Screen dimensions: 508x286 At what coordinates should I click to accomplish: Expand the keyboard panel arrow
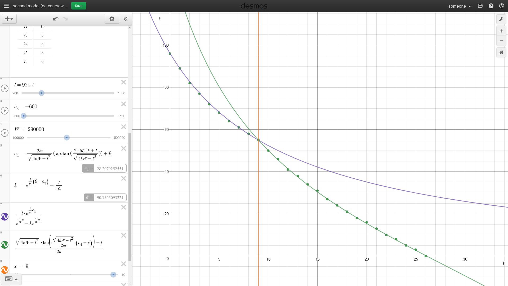click(x=16, y=279)
